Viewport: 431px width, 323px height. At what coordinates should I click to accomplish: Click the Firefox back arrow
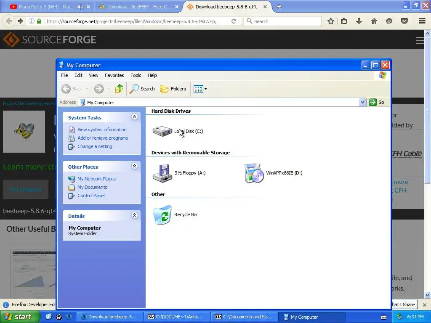click(9, 21)
